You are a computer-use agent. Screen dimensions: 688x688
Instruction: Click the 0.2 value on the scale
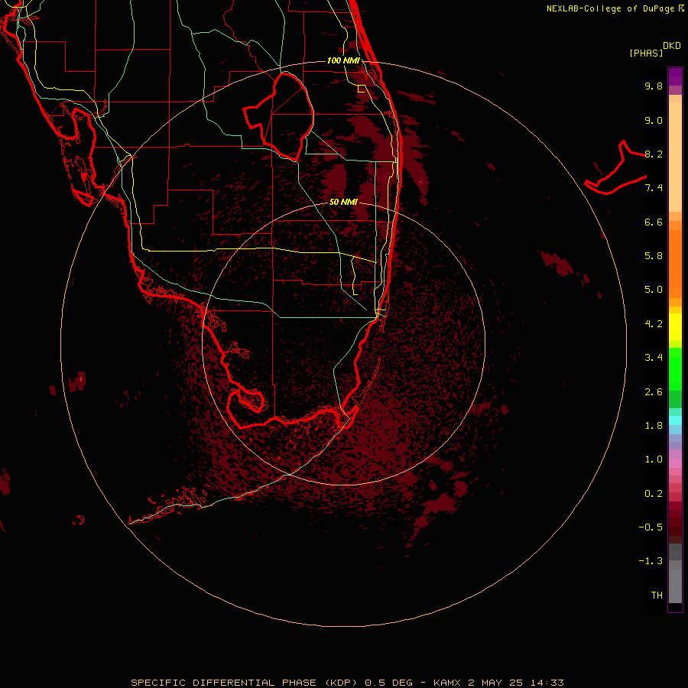[x=654, y=494]
